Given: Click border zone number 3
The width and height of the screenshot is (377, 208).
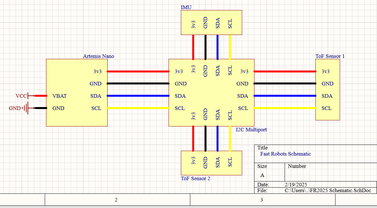Looking at the screenshot, I should pyautogui.click(x=262, y=200).
